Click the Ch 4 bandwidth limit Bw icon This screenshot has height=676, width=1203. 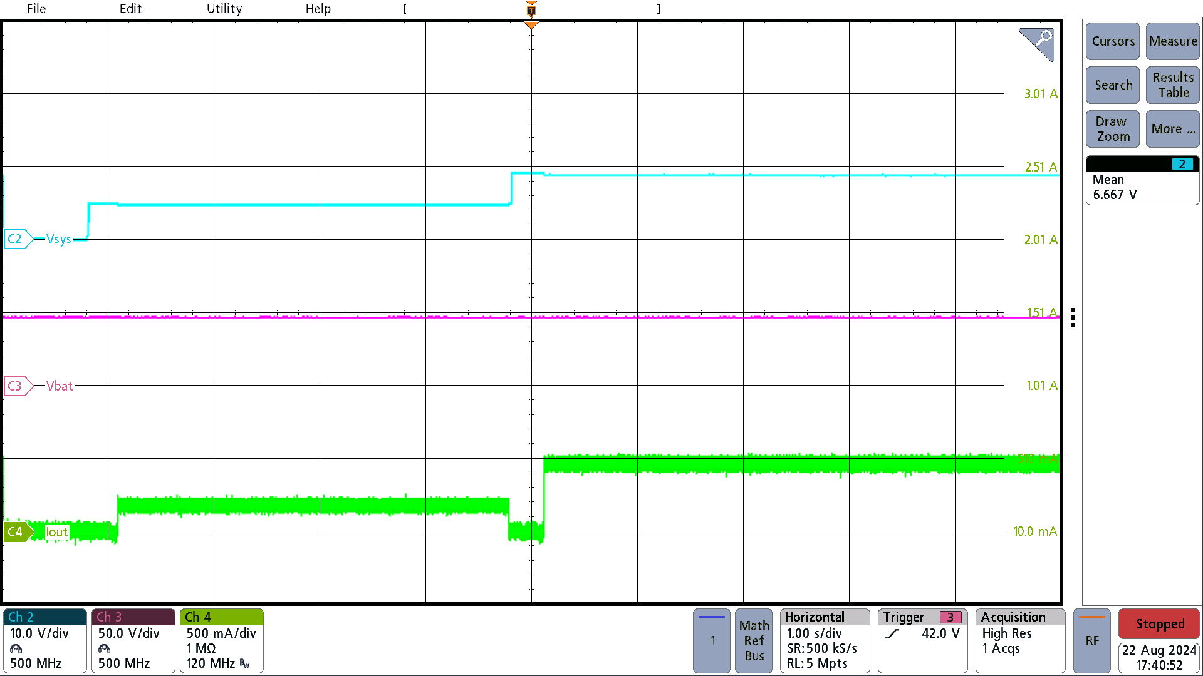[244, 663]
